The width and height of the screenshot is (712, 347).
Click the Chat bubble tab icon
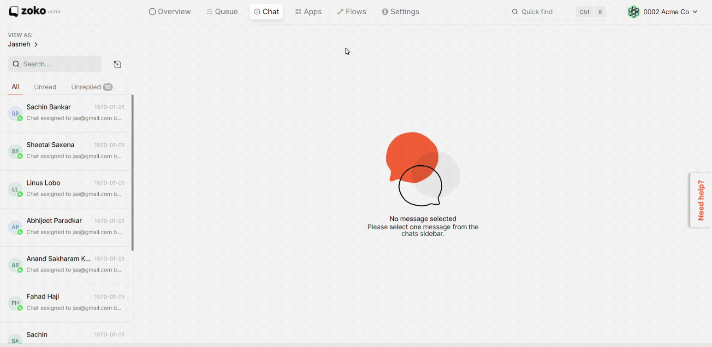[x=257, y=12]
